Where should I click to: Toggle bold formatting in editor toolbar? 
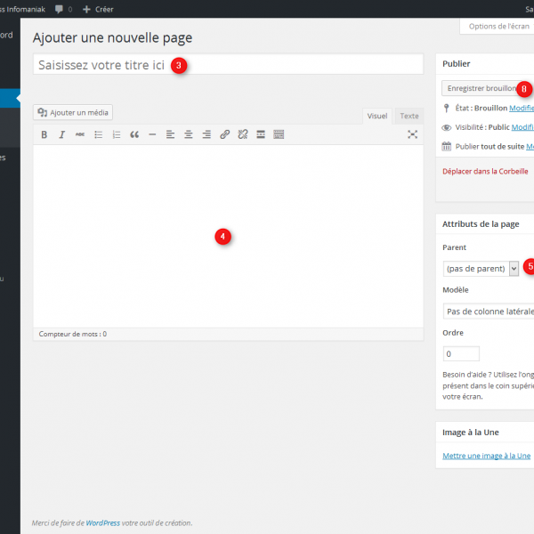44,134
